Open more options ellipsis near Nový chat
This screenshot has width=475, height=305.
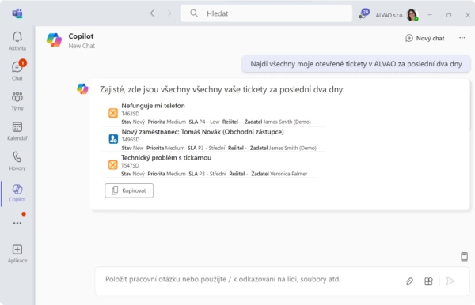[462, 38]
